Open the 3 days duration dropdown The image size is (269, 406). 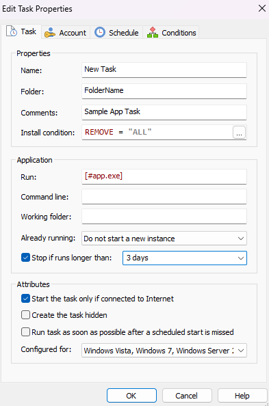184,258
